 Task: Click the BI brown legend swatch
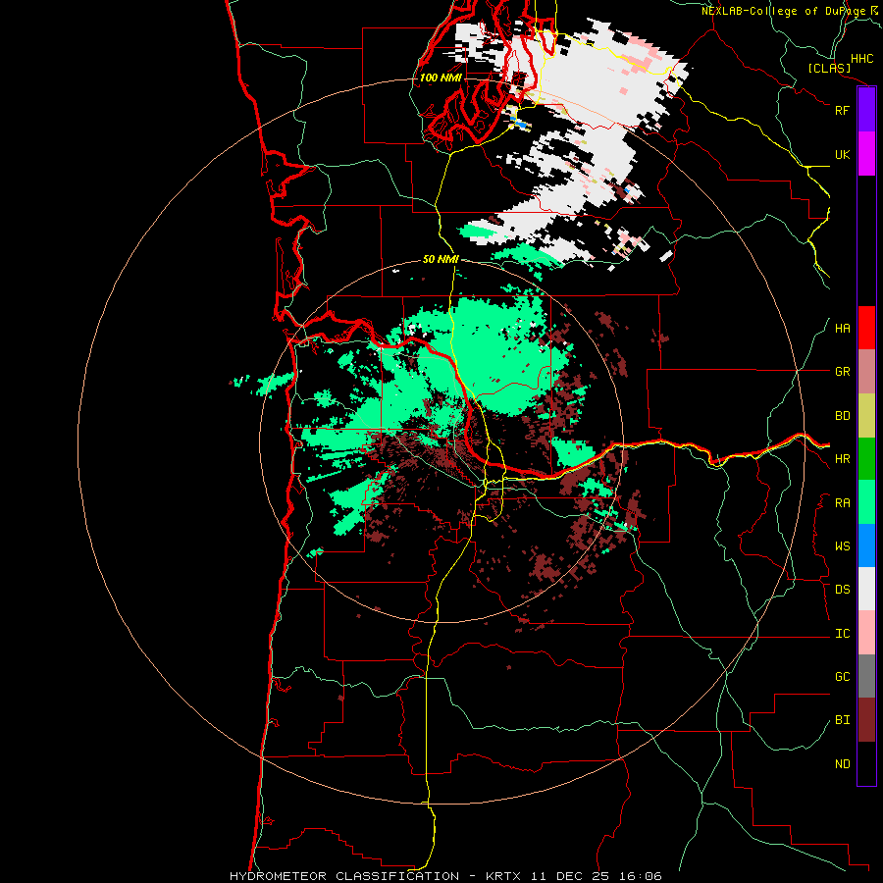[x=866, y=720]
